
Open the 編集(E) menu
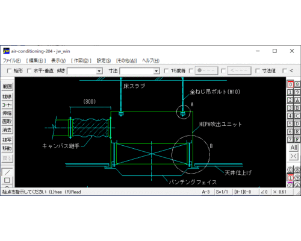point(36,60)
